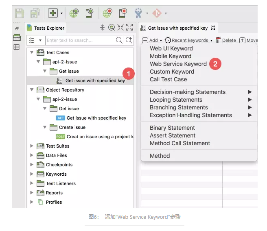
Task: Collapse the Test Cases tree node
Action: pyautogui.click(x=32, y=52)
